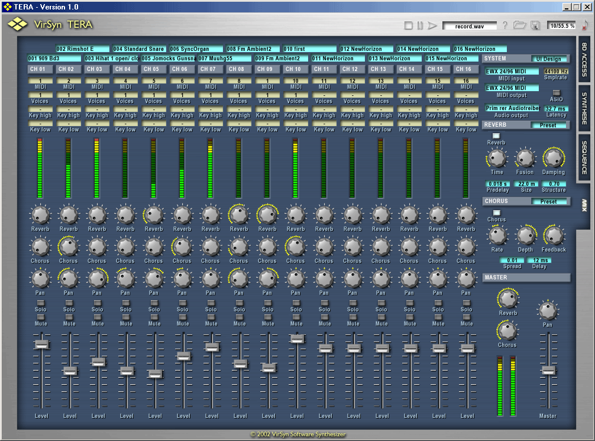Image resolution: width=595 pixels, height=441 pixels.
Task: Click channel 03 Pan knob
Action: (97, 279)
